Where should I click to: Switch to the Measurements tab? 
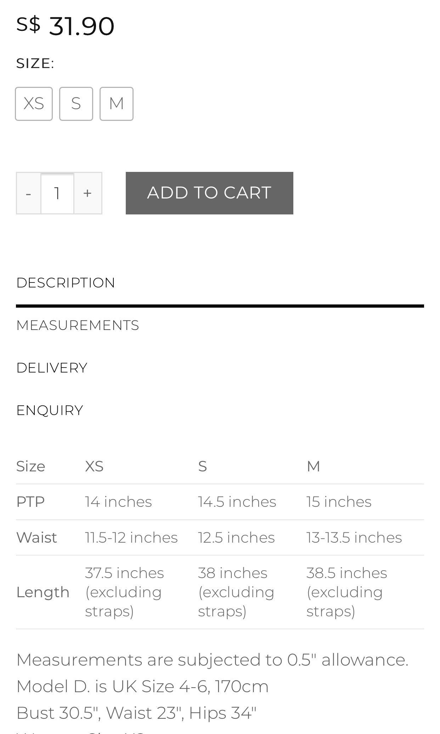(78, 325)
